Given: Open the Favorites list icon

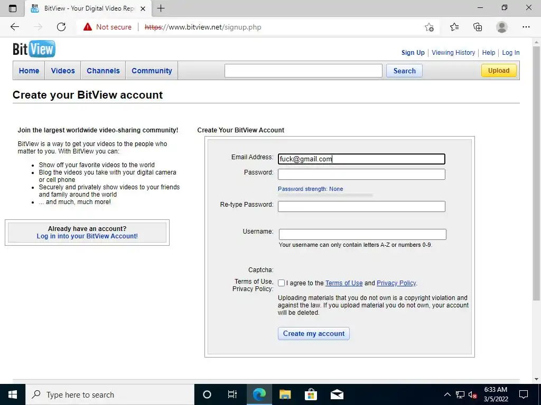Looking at the screenshot, I should [454, 27].
